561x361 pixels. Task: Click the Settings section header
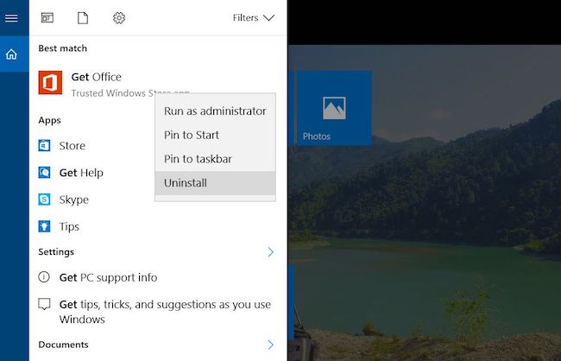coord(56,252)
